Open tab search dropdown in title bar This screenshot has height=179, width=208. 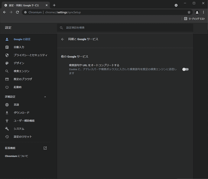tap(176, 5)
